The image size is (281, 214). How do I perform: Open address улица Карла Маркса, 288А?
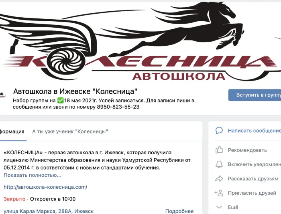49,211
